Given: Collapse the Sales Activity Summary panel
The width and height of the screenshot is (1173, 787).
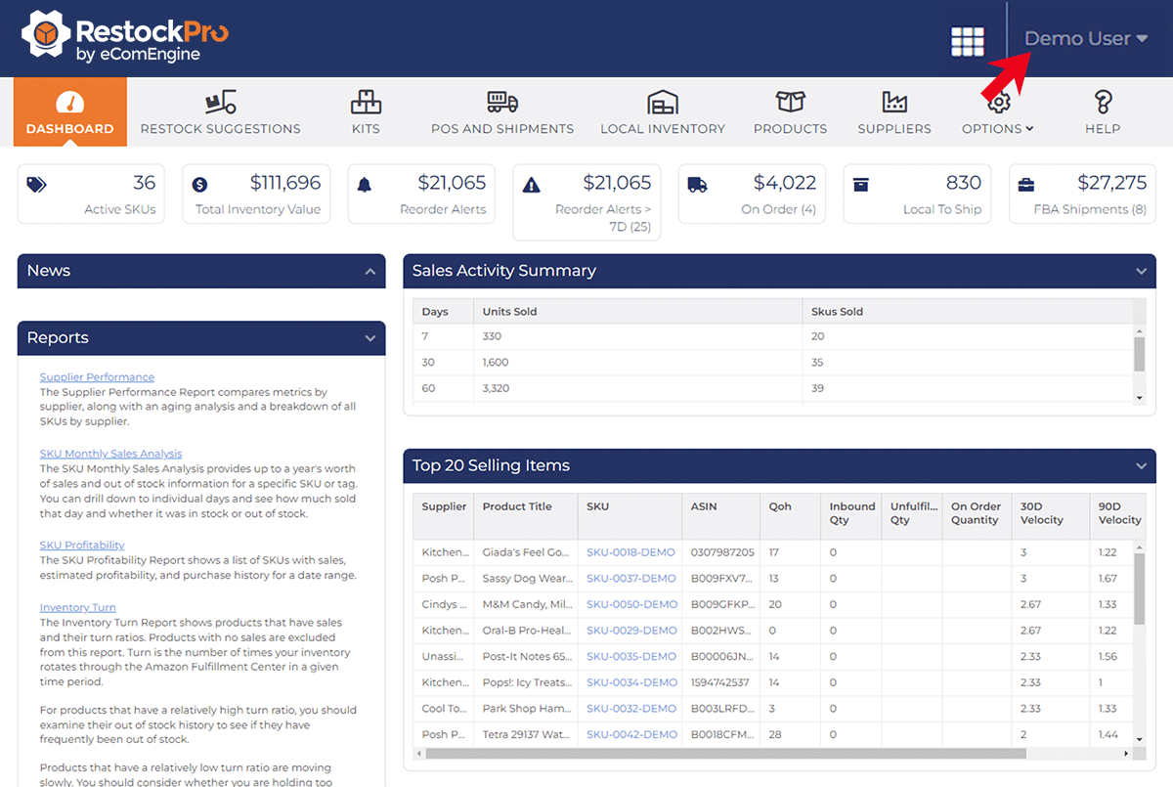Looking at the screenshot, I should pos(1140,272).
